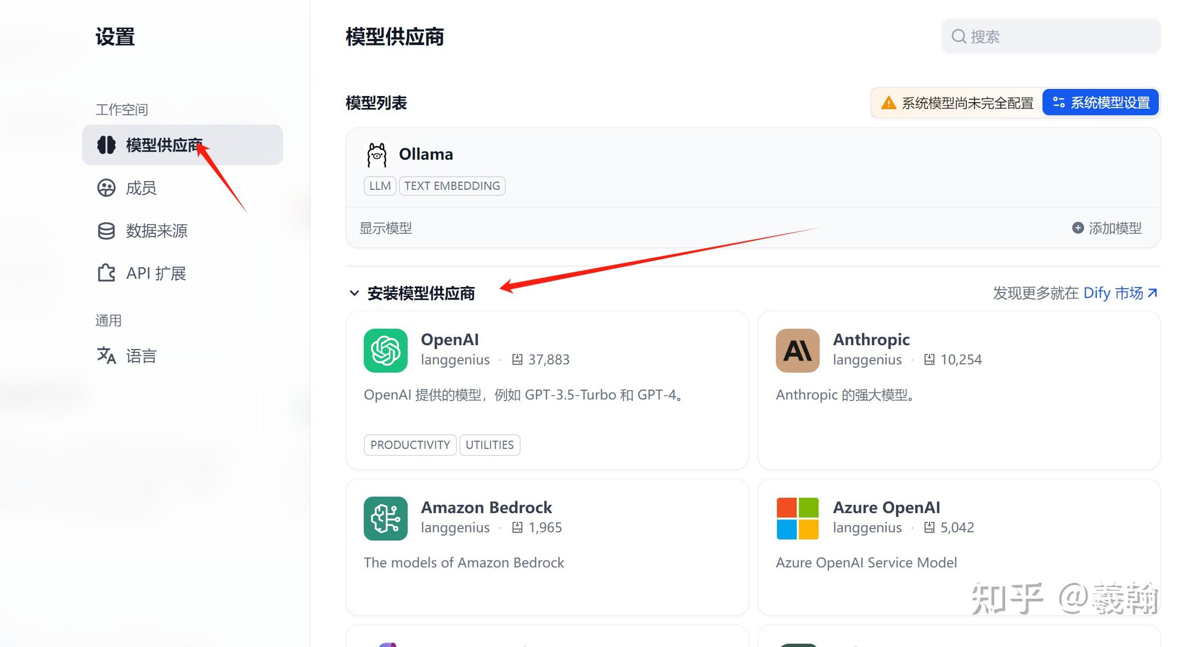The height and width of the screenshot is (647, 1189).
Task: Click the database icon for 数据来源
Action: [106, 231]
